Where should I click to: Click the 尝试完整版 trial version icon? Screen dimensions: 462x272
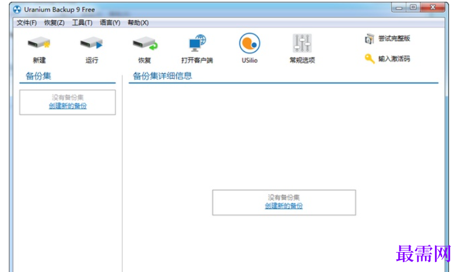tap(369, 39)
